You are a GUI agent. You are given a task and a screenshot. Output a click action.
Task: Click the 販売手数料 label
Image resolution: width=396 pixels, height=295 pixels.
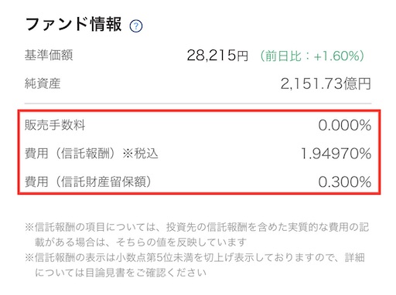pyautogui.click(x=55, y=125)
